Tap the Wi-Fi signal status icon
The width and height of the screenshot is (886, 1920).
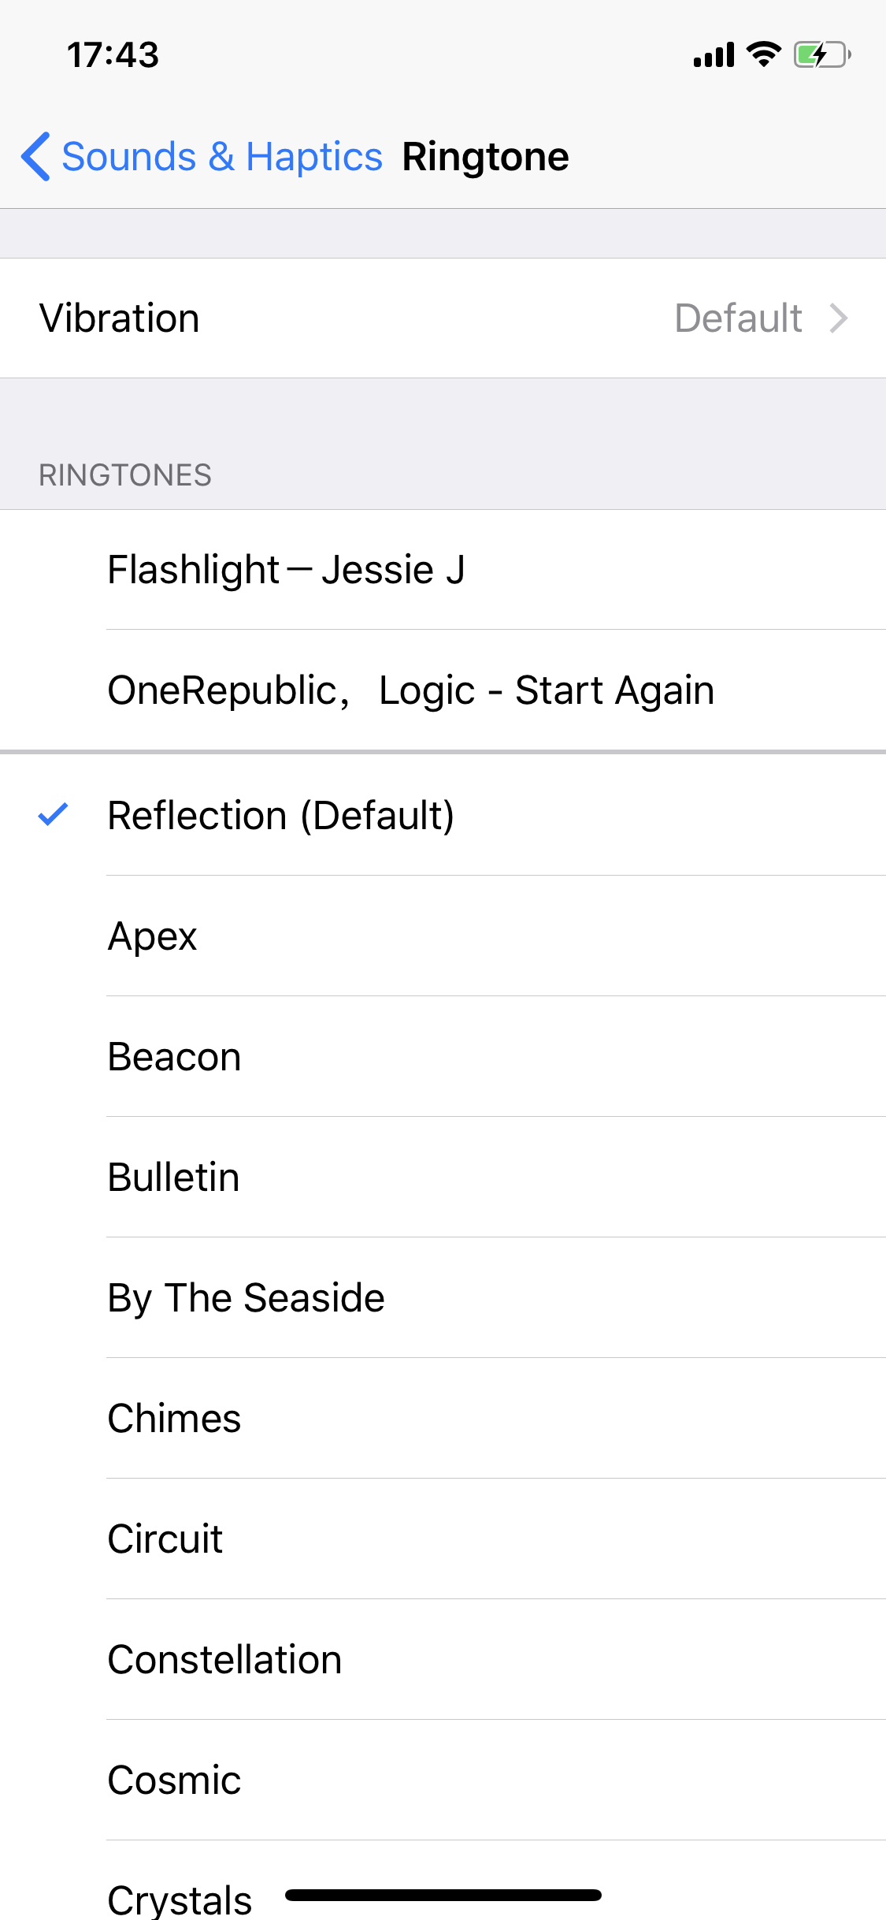click(x=763, y=54)
